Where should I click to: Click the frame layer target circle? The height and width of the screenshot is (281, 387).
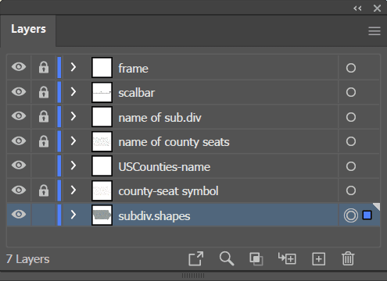point(351,68)
